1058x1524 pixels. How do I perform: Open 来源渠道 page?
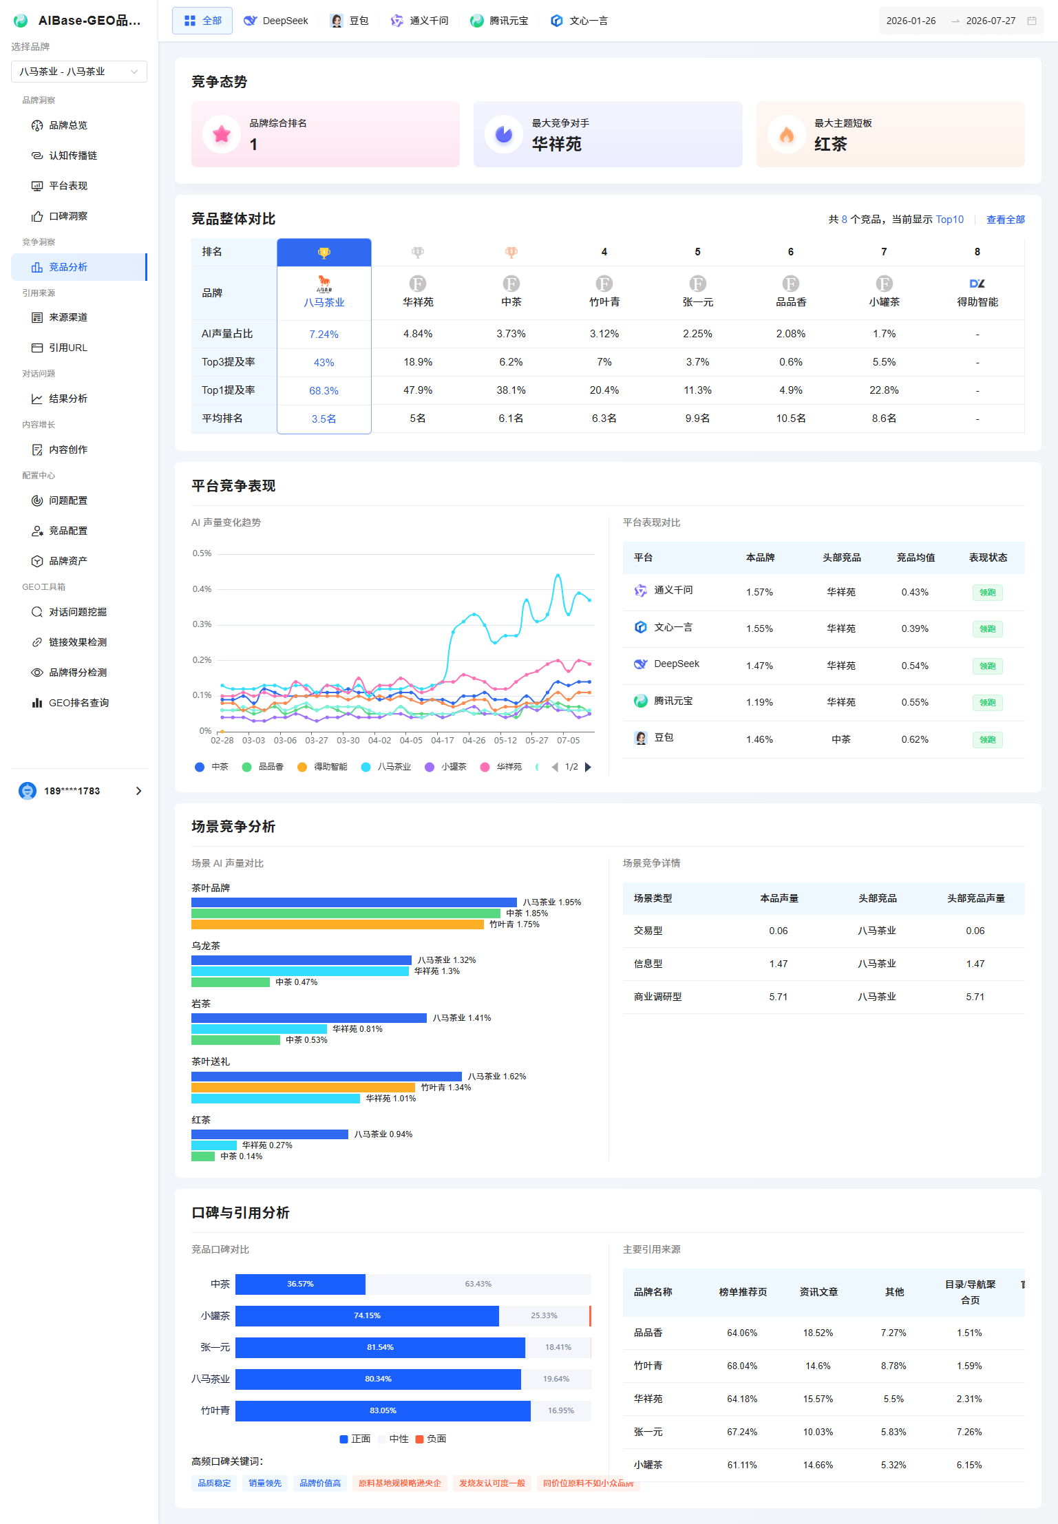pos(78,317)
